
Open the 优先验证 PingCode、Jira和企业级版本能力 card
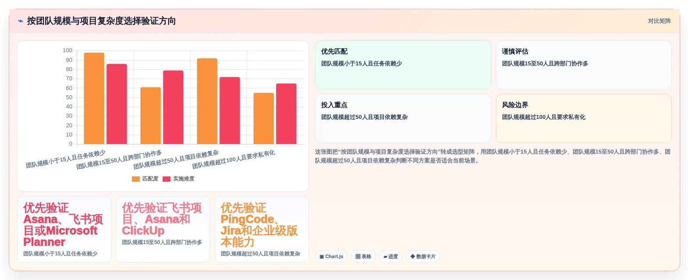click(x=262, y=230)
